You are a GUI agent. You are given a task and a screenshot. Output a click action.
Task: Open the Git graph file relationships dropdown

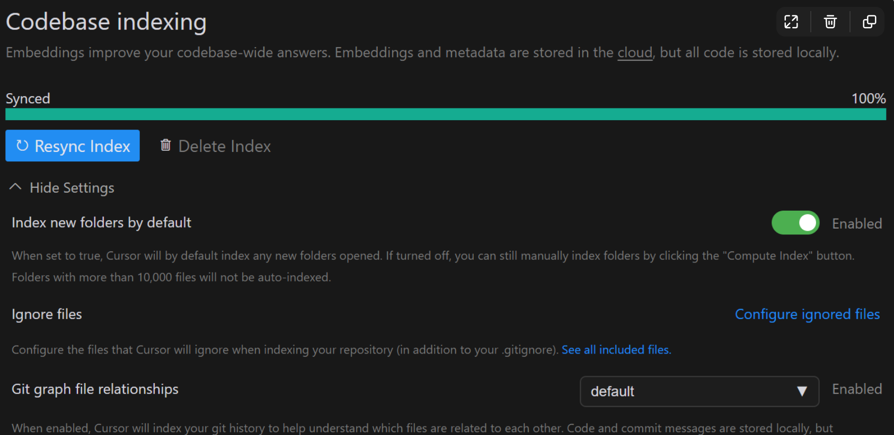point(699,392)
